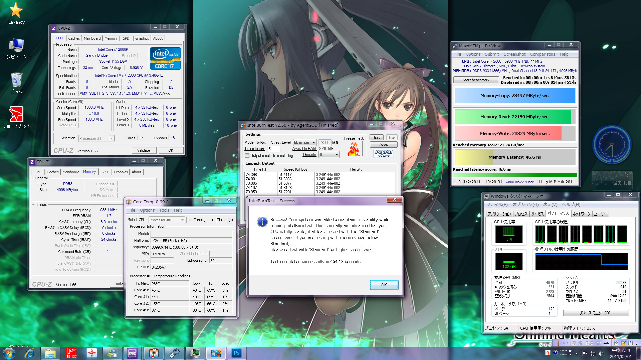Open the CPU-Z Processor #1 selection dropdown

pyautogui.click(x=96, y=138)
